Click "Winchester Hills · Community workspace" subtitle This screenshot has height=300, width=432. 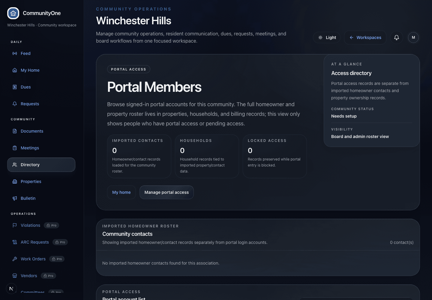click(x=42, y=25)
